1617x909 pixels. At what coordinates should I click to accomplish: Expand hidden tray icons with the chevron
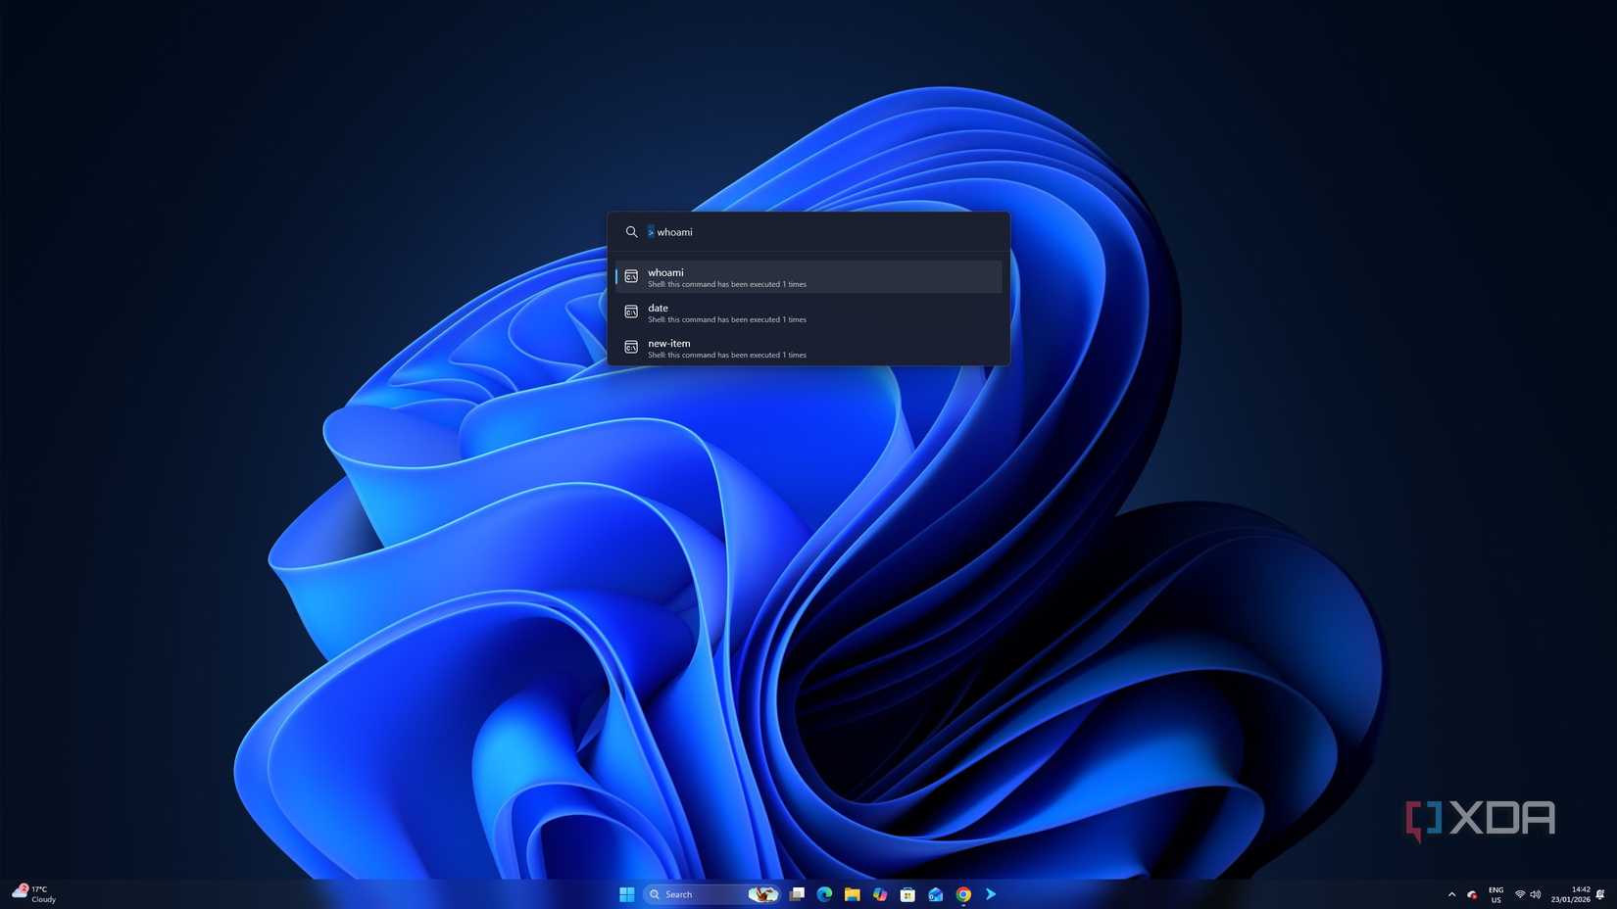pyautogui.click(x=1451, y=894)
